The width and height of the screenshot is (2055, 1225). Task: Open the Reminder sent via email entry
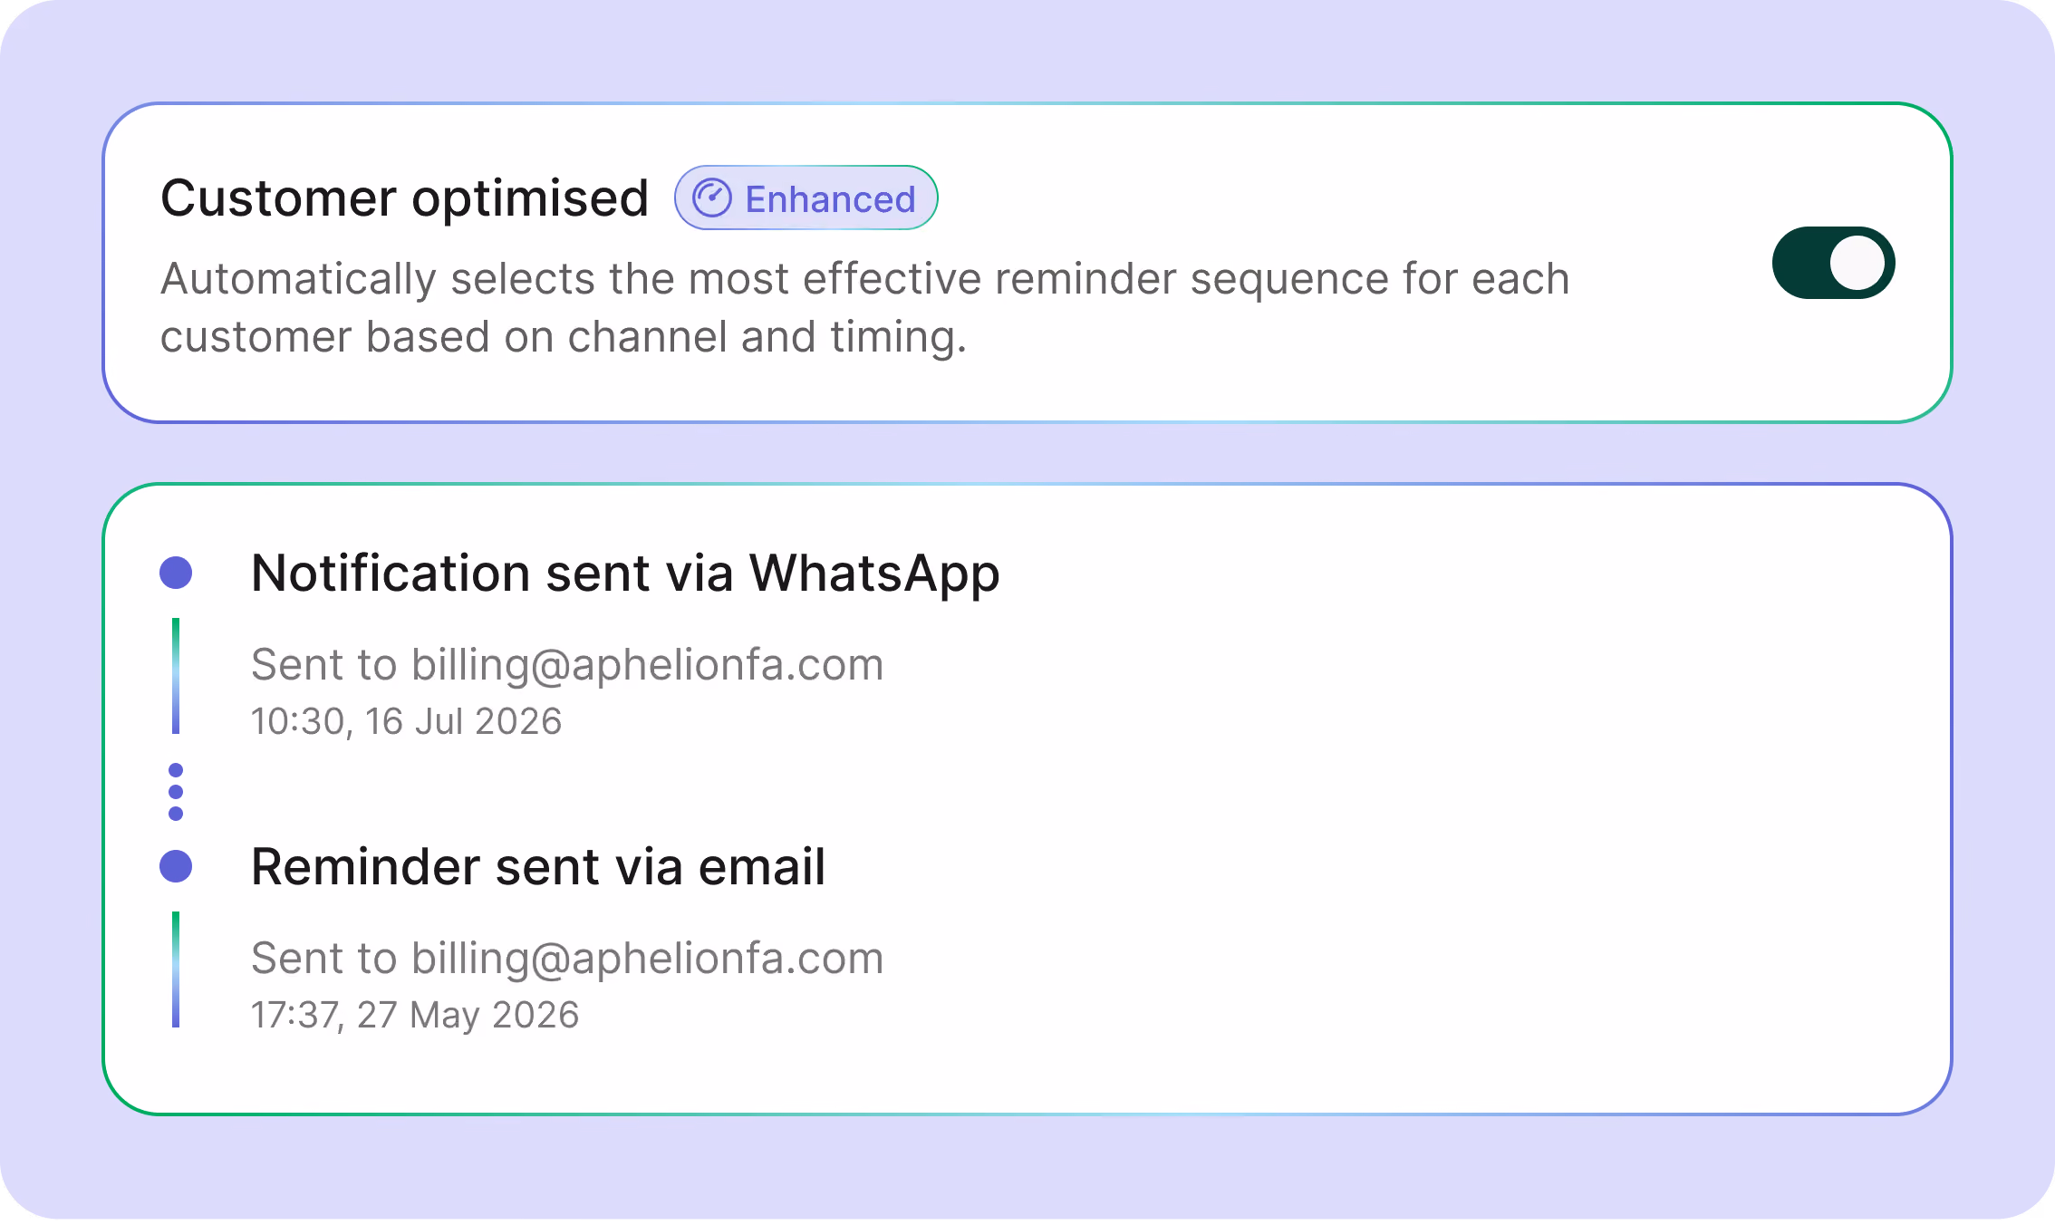[x=538, y=867]
